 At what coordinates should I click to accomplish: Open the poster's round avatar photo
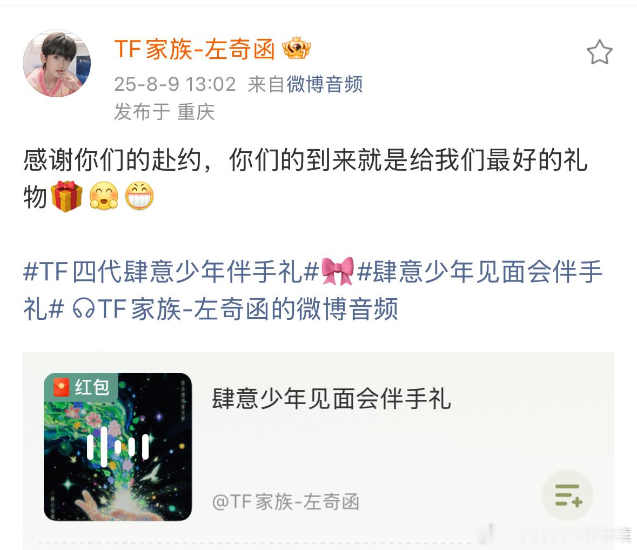pos(57,63)
